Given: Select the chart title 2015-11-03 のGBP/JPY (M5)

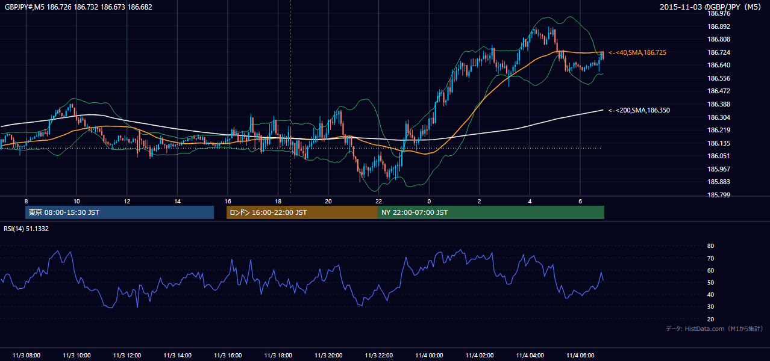Looking at the screenshot, I should tap(712, 7).
